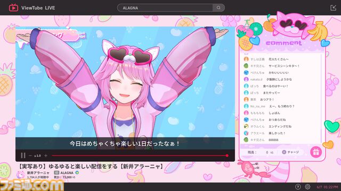Click ももももも user avatar

click(246, 113)
